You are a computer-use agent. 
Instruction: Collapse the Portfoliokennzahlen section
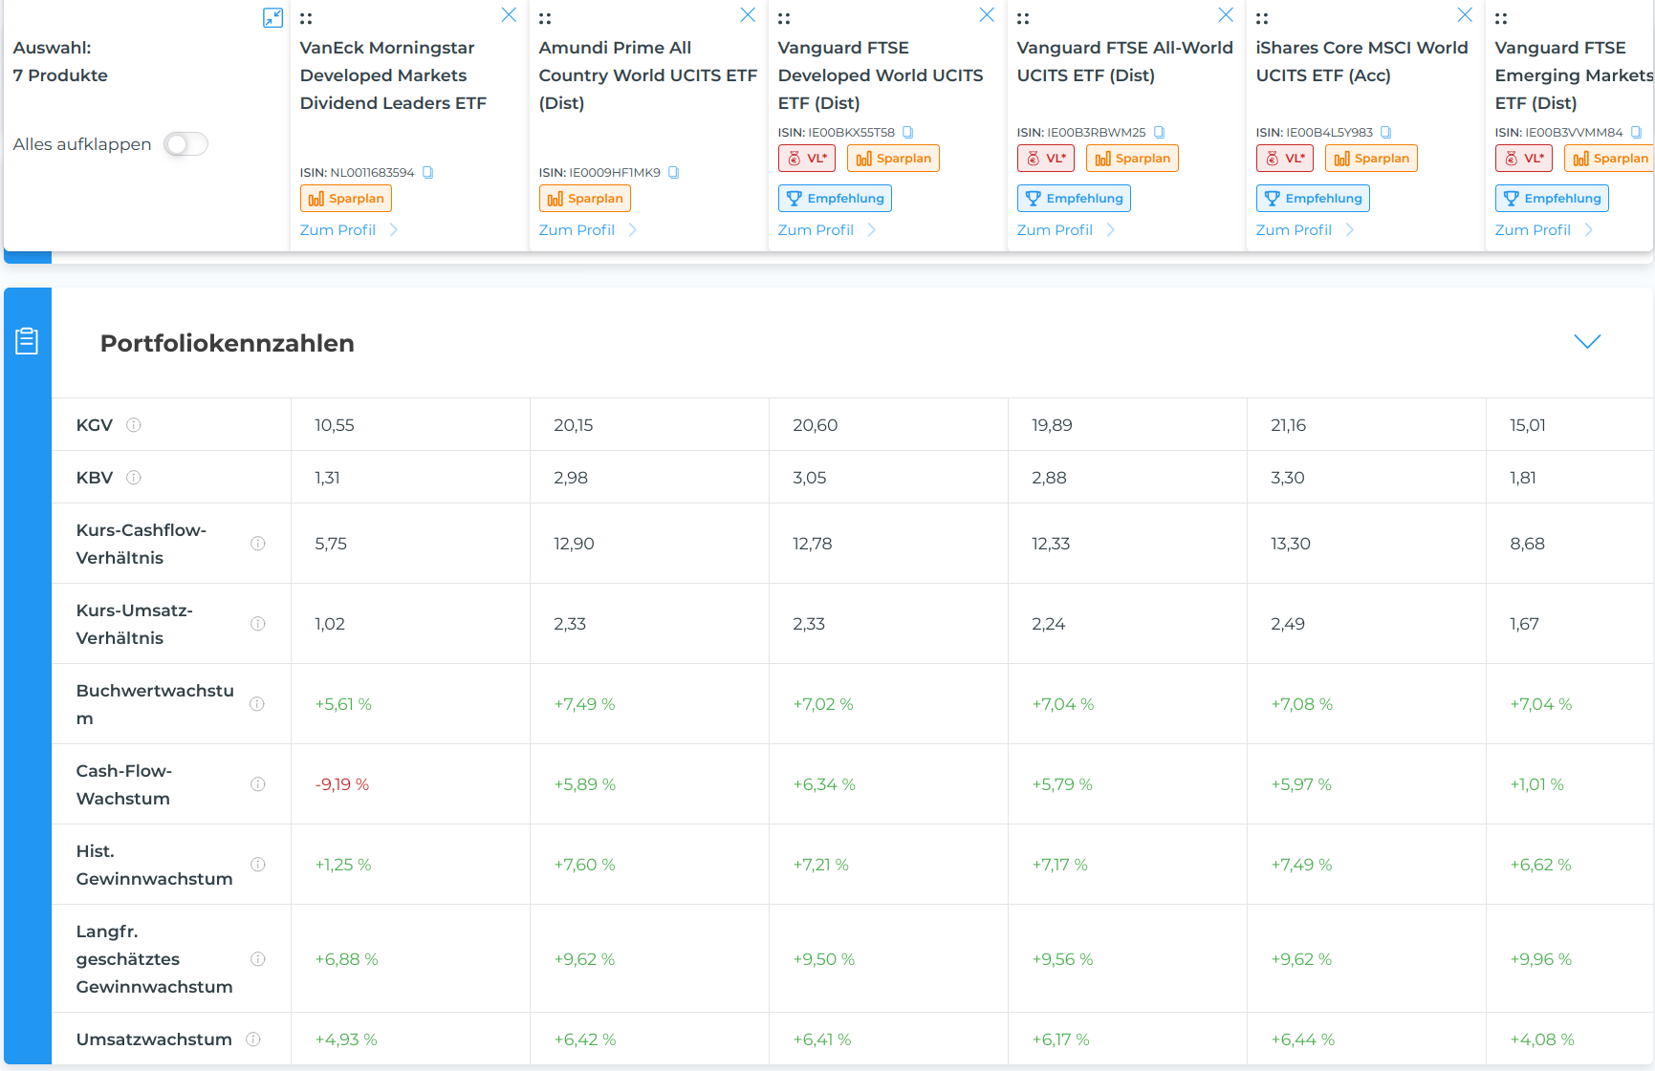[1587, 342]
